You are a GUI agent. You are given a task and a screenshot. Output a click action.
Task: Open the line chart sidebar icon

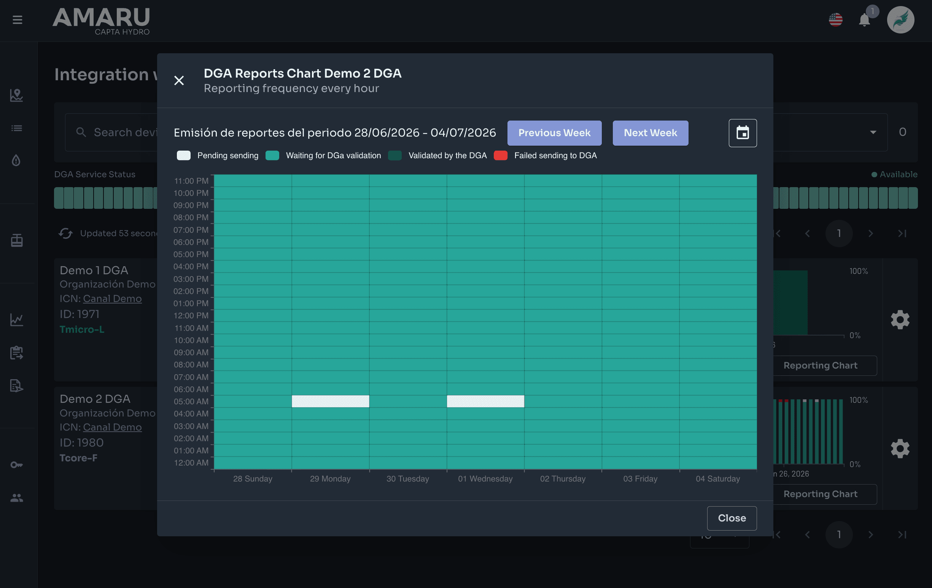[x=17, y=320]
